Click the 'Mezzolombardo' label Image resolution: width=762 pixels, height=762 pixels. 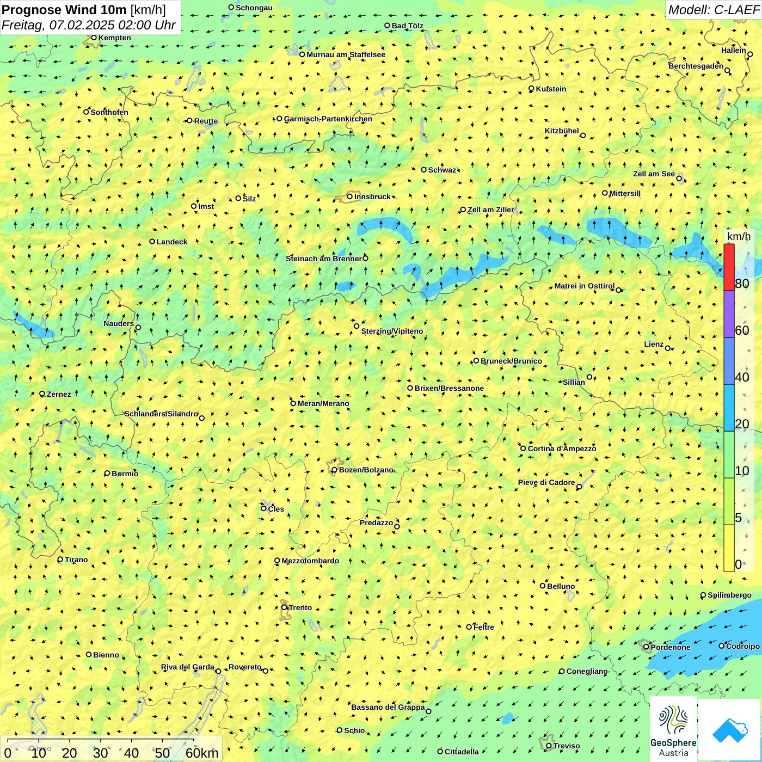(310, 561)
